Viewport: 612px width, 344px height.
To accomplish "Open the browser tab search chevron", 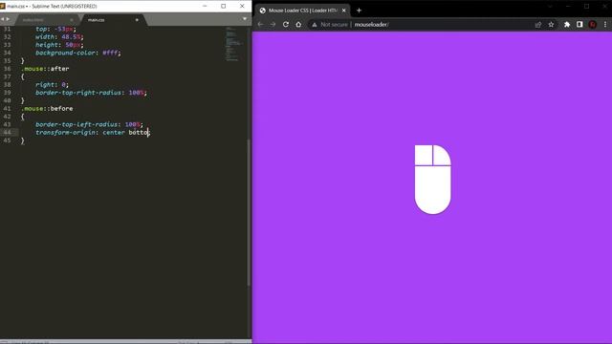I will point(551,7).
